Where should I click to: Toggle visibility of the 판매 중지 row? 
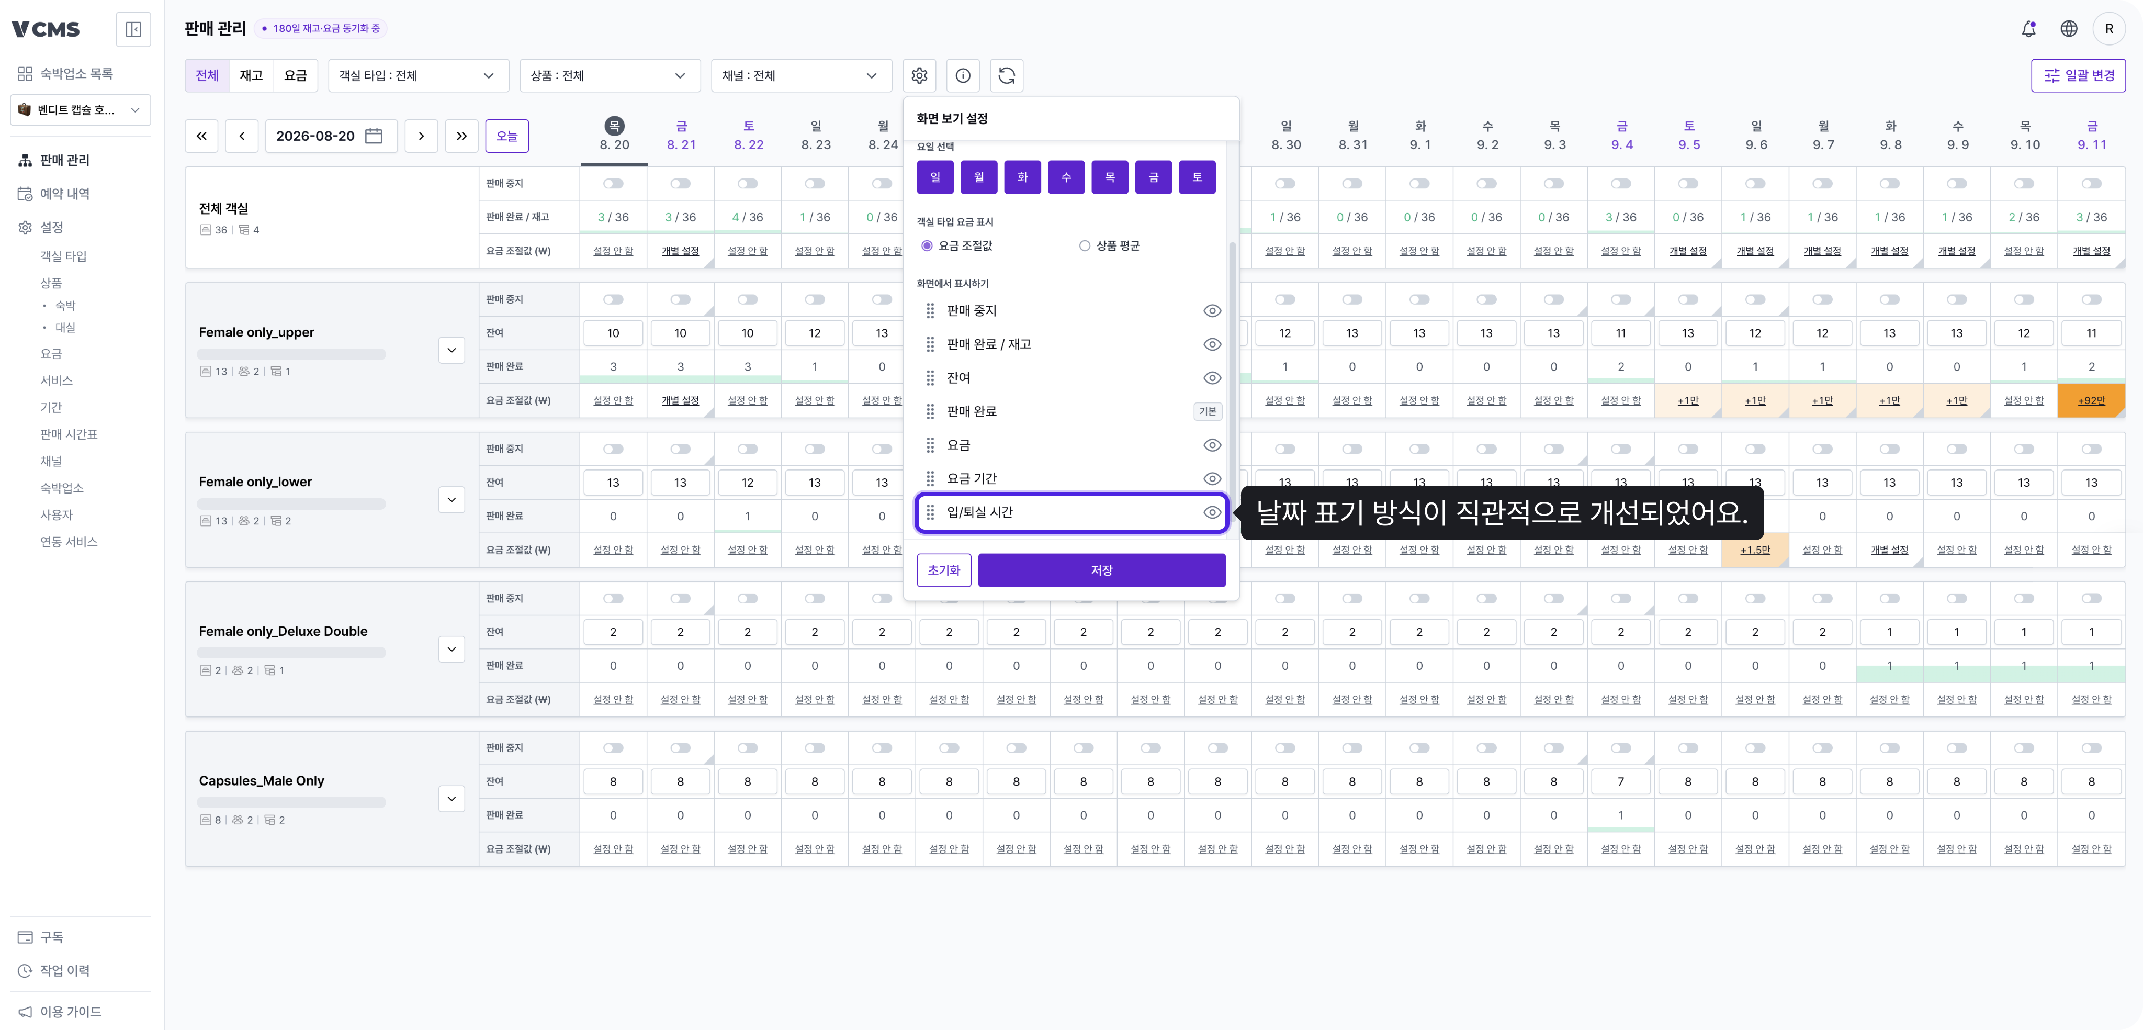pos(1212,310)
